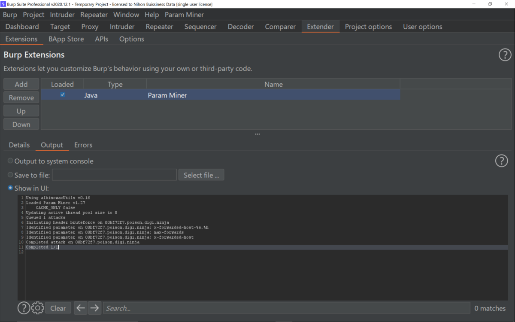Clear the output with Clear button

point(58,308)
